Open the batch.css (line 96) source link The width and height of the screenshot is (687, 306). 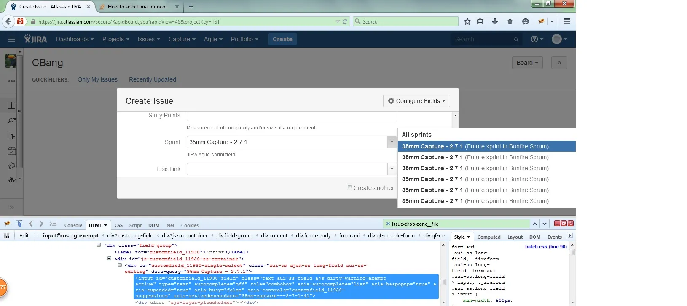pos(546,247)
